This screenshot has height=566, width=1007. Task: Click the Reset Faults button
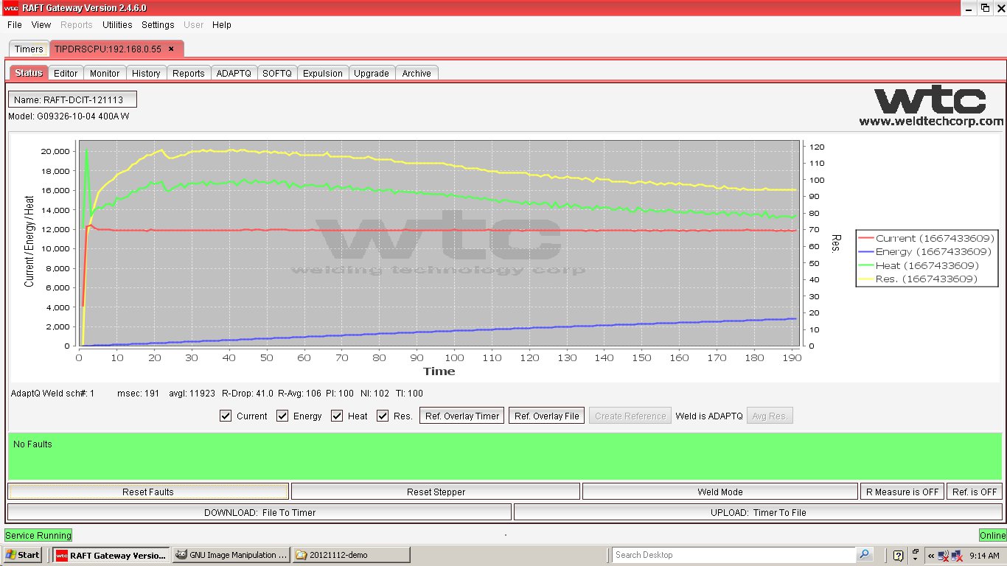[148, 492]
